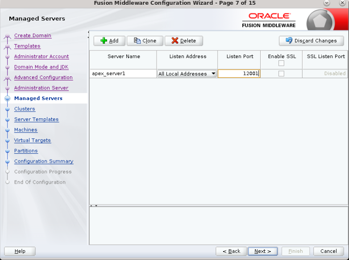Screen dimensions: 349x260
Task: Click the Partitions step bullet icon
Action: [x=8, y=151]
